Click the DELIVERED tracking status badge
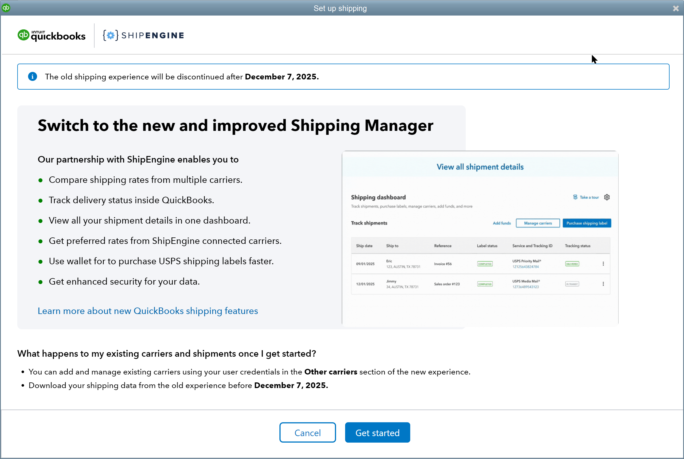The height and width of the screenshot is (459, 684). [572, 263]
